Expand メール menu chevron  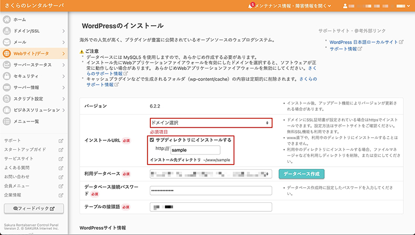[64, 42]
